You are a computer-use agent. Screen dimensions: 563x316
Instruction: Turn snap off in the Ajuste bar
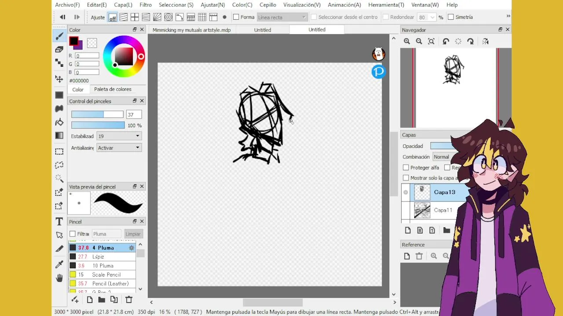[113, 17]
